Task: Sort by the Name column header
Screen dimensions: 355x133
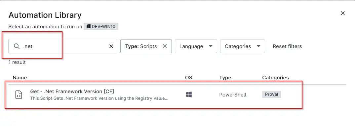Action: [20, 78]
